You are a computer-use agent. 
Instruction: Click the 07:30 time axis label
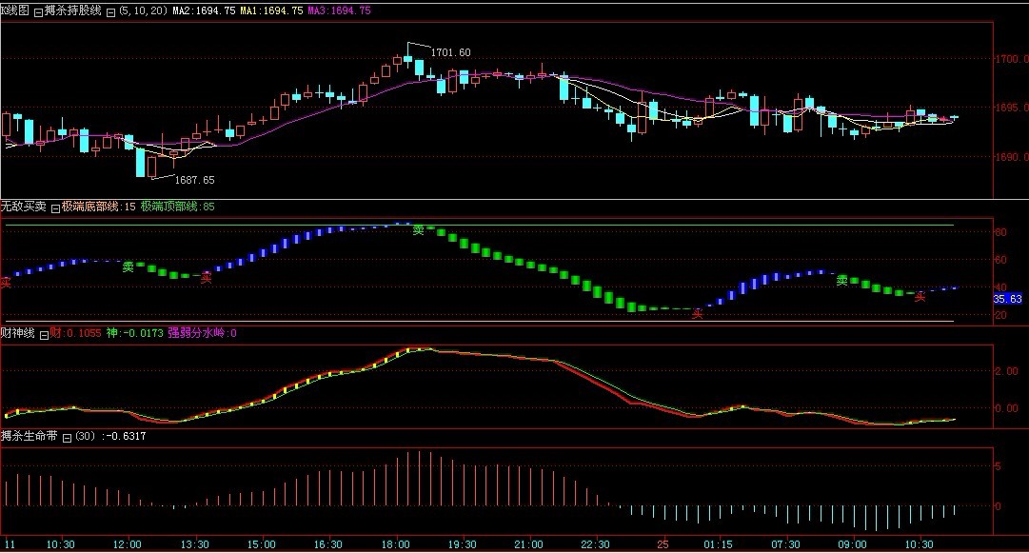785,544
